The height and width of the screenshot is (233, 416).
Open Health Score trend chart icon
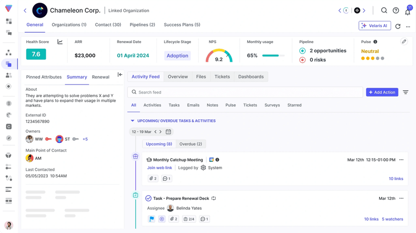[x=60, y=42]
